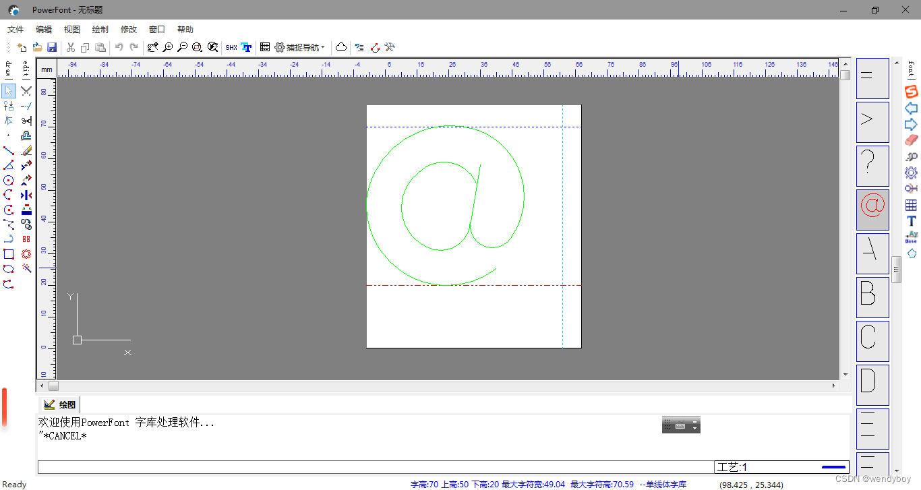This screenshot has height=490, width=921.
Task: Select the red grid array edit tool
Action: (26, 239)
